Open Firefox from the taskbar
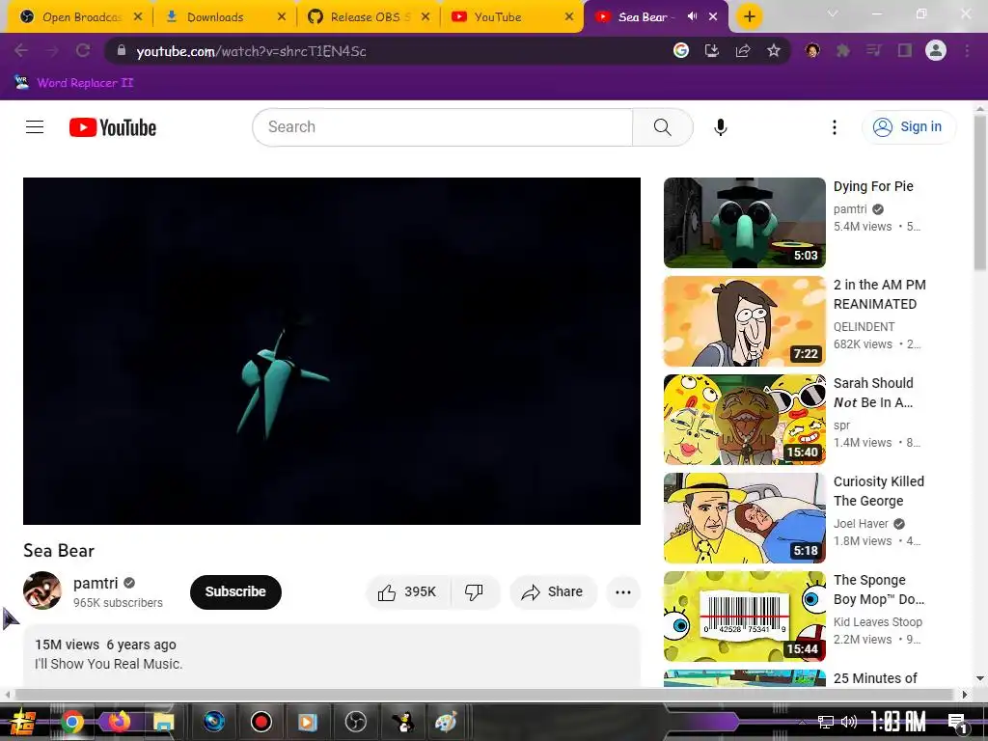 [x=119, y=722]
